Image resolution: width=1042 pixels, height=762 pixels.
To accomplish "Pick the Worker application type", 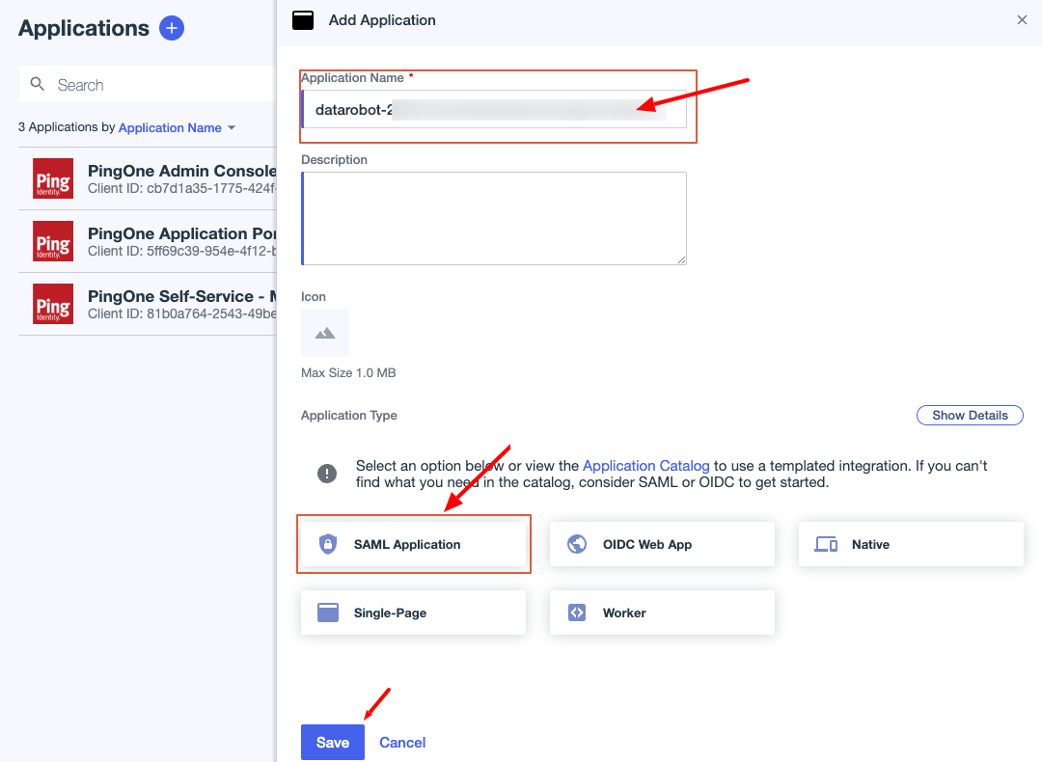I will 662,613.
